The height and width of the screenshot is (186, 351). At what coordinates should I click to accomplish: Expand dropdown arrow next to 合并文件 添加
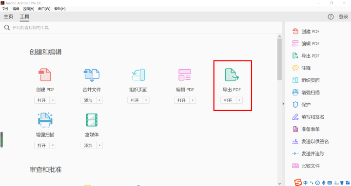tap(99, 100)
